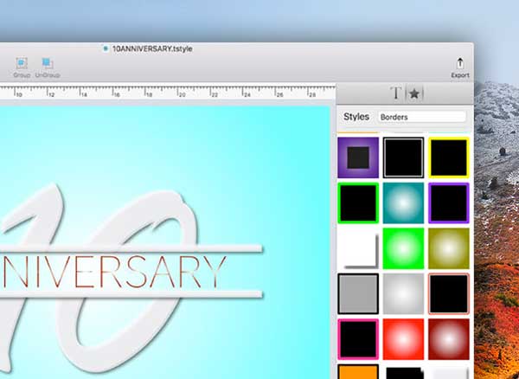Click the white bar below ANNIVERSARY
Screen dimensions: 519x379
pos(131,294)
